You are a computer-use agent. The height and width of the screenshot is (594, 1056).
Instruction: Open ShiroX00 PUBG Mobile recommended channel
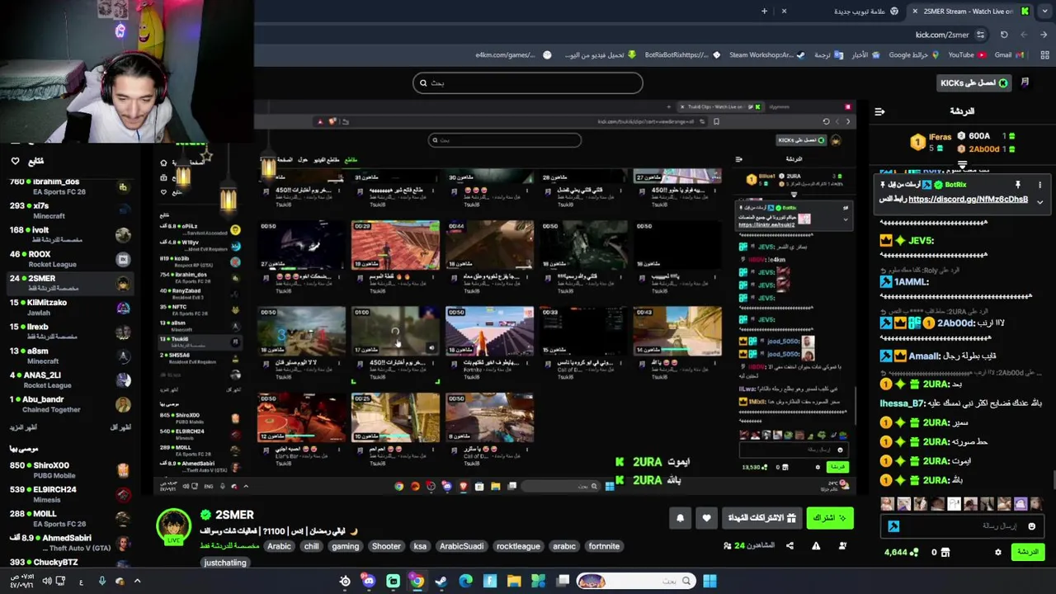(x=68, y=470)
